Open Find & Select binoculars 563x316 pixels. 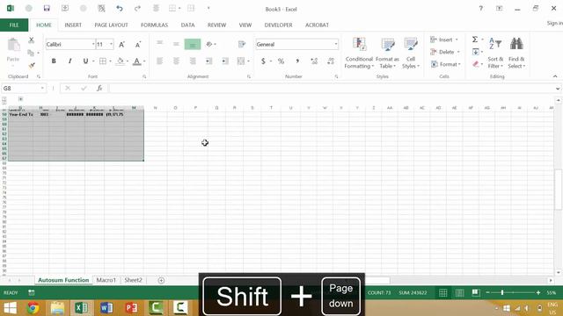point(516,53)
